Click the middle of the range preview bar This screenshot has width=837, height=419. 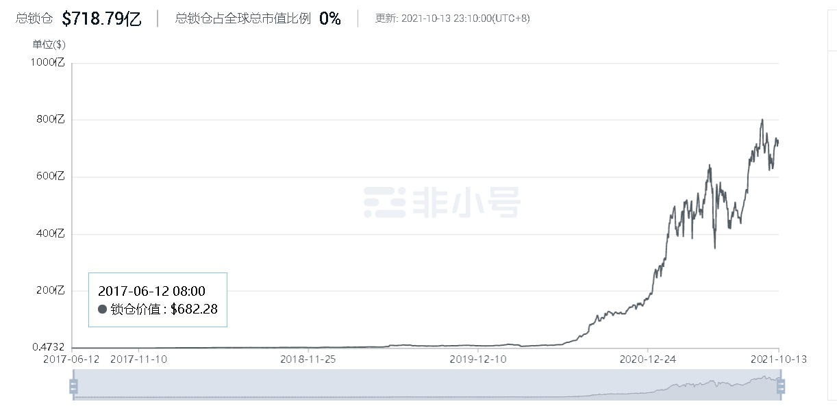tap(426, 384)
